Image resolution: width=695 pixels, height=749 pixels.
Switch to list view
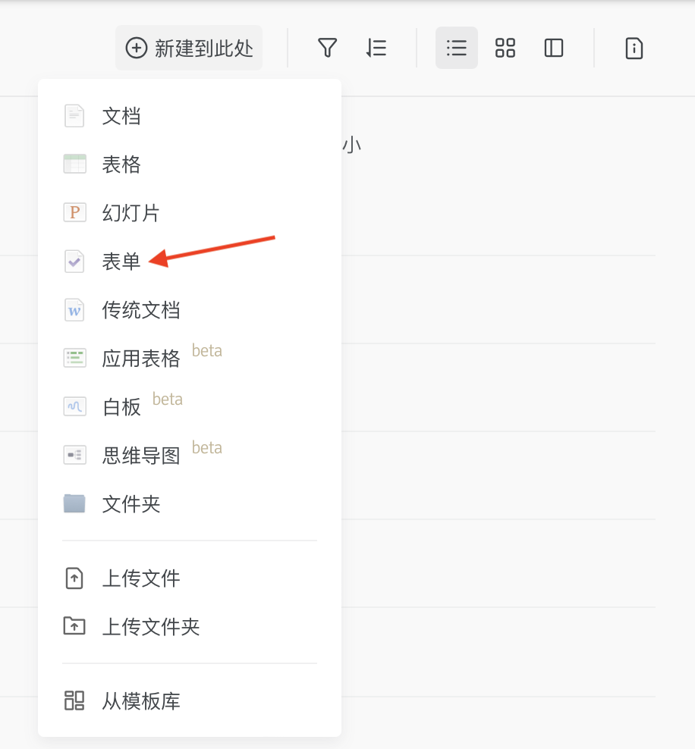457,48
